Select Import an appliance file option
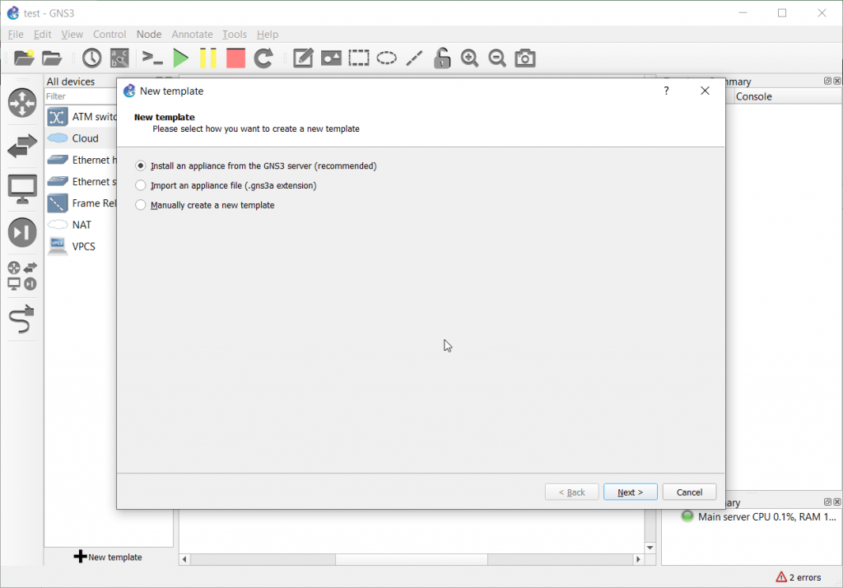Screen dimensions: 843x588 (x=226, y=185)
